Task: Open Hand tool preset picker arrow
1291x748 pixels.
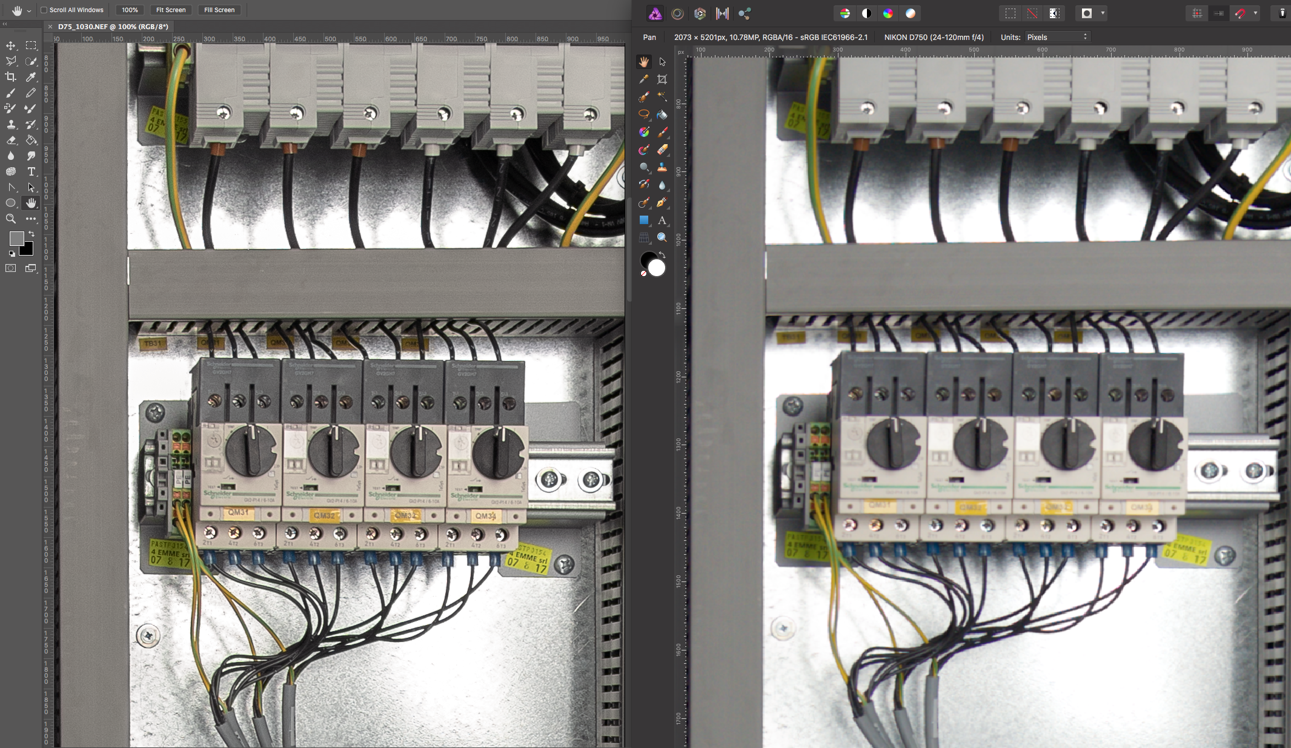Action: point(29,11)
